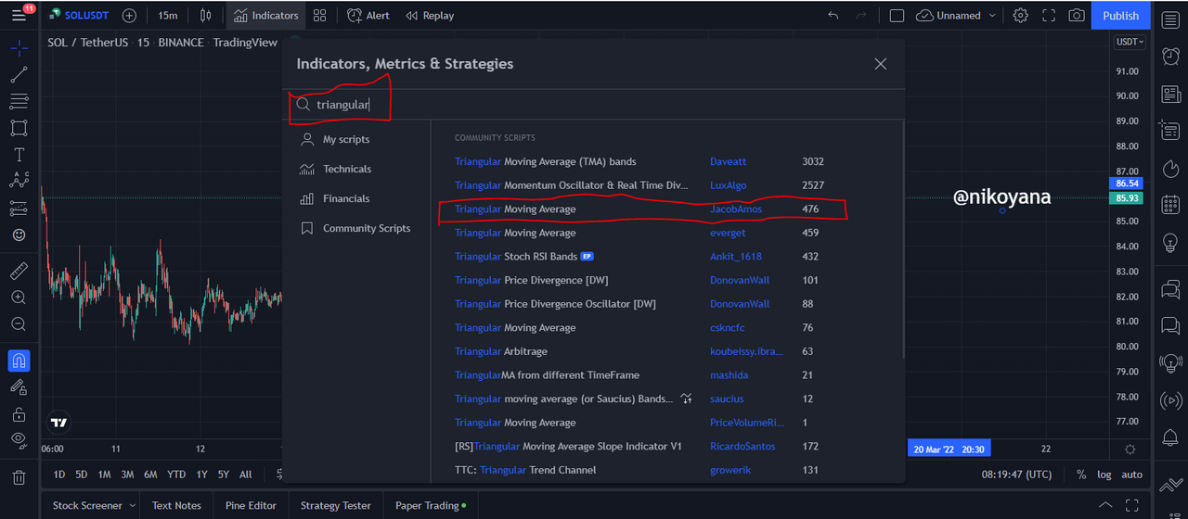Image resolution: width=1188 pixels, height=519 pixels.
Task: Select the geometric shapes tool
Action: pos(19,128)
